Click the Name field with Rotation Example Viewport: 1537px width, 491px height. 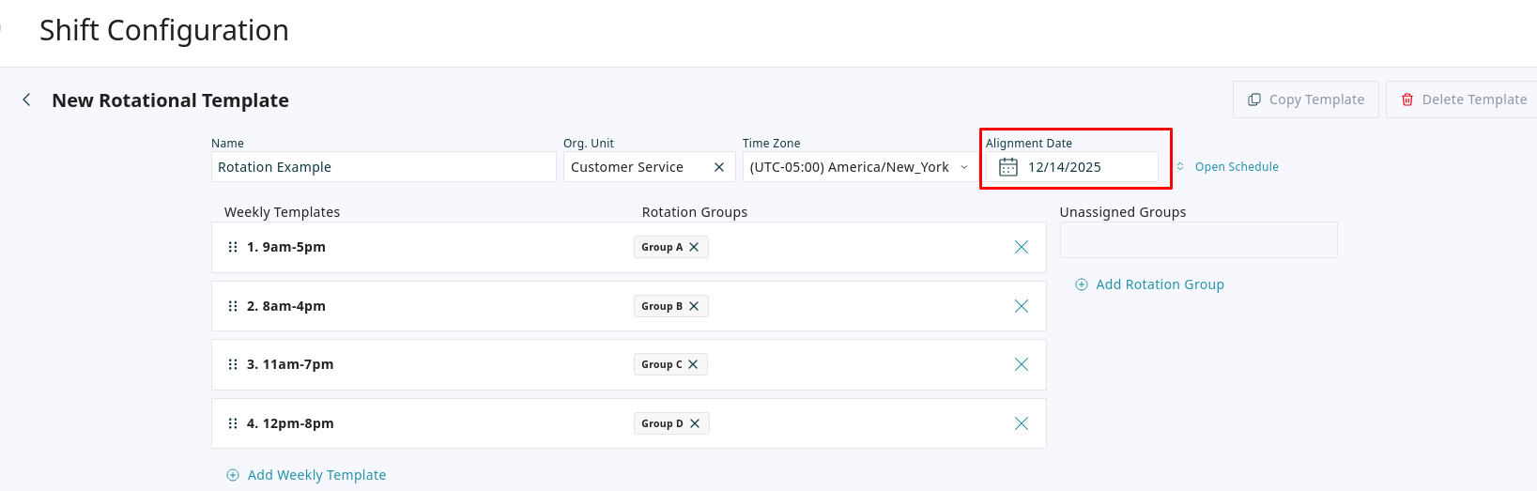(383, 167)
